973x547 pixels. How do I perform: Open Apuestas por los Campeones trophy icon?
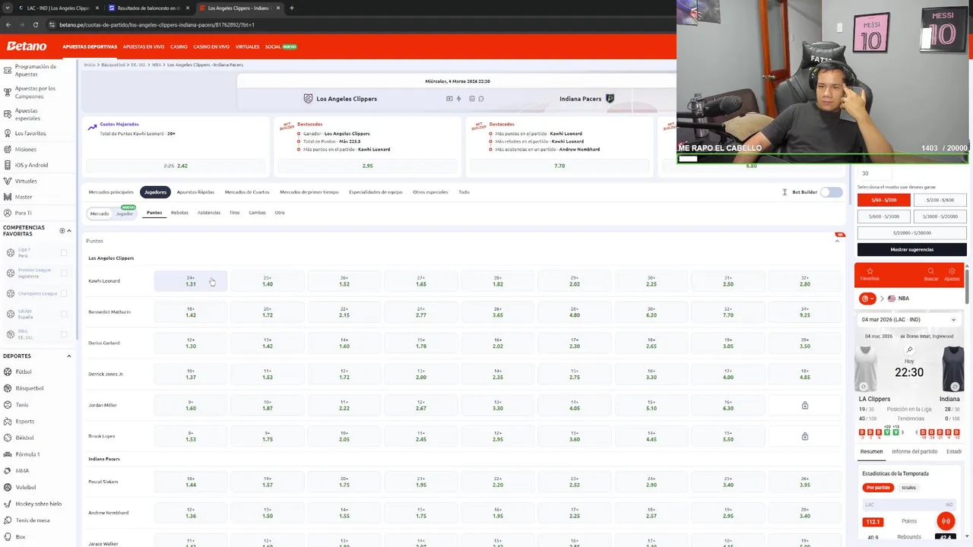(x=7, y=92)
